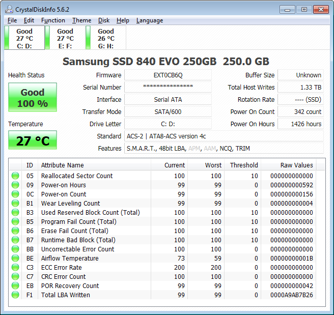
Task: Click green status icon for Program Fail Count
Action: (x=15, y=221)
